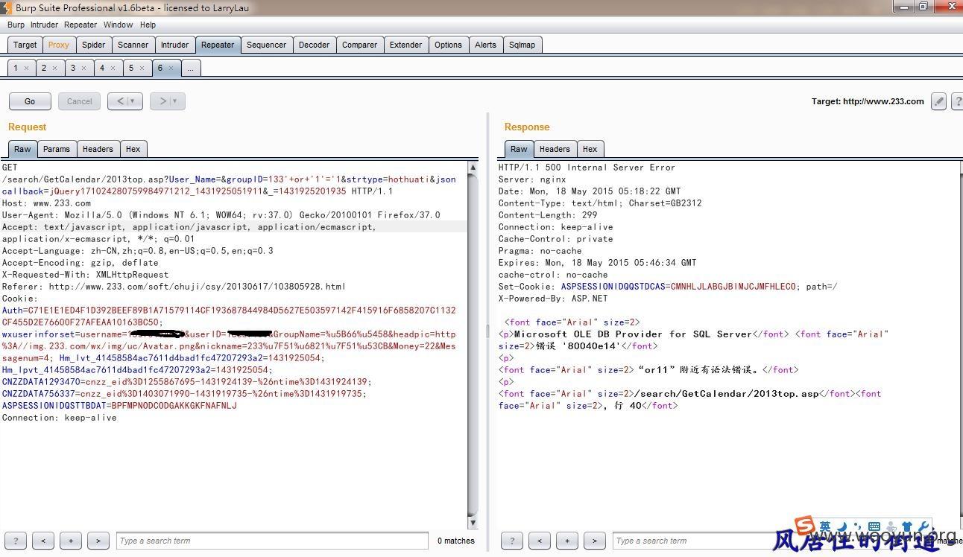Viewport: 963px width, 557px height.
Task: Open the Sequencer tab
Action: (x=266, y=45)
